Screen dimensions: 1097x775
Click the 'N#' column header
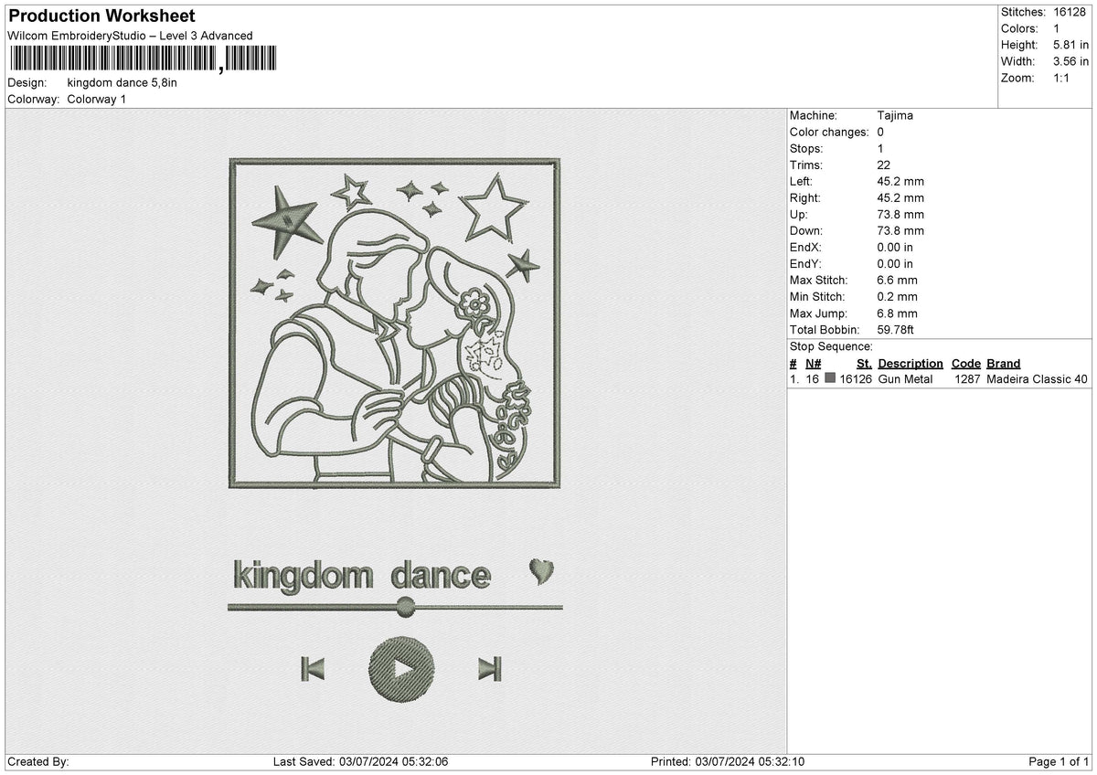(x=813, y=363)
